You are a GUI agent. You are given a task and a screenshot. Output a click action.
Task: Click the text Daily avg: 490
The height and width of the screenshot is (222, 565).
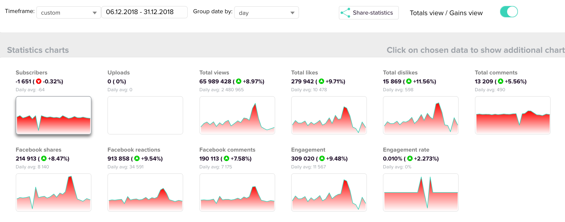point(490,90)
